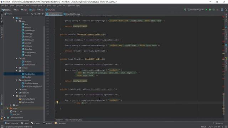This screenshot has height=128, width=228.
Task: Click the collapse all icon in Project panel
Action: [36, 14]
